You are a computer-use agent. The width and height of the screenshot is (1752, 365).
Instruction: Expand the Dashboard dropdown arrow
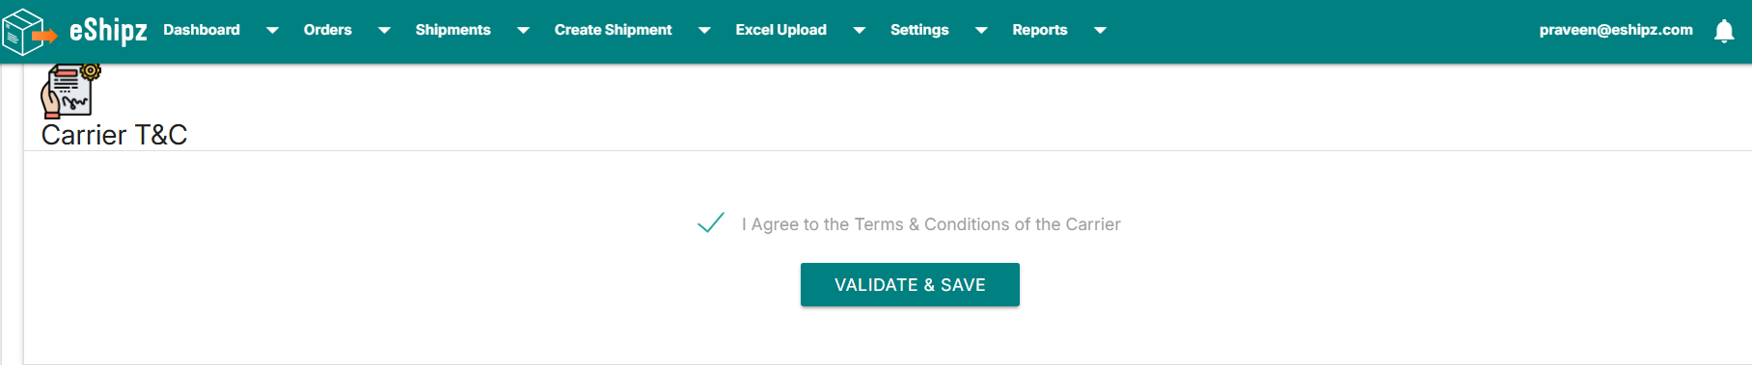(272, 31)
